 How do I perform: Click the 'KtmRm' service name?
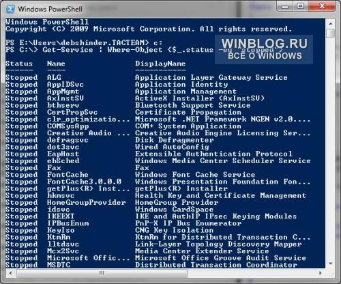(x=59, y=237)
